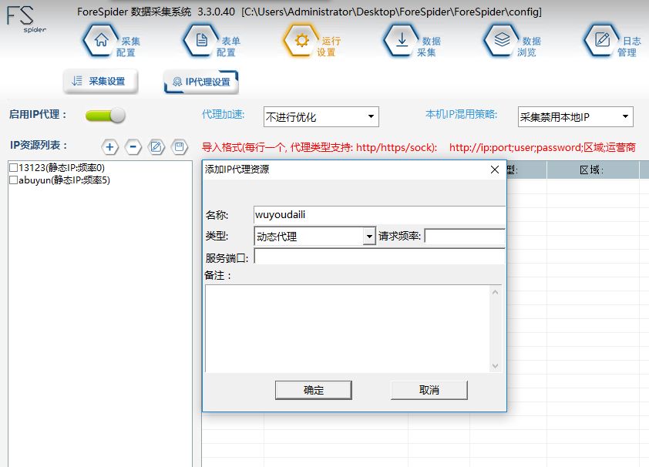Add a new IP resource with plus icon
The image size is (649, 467).
[109, 147]
